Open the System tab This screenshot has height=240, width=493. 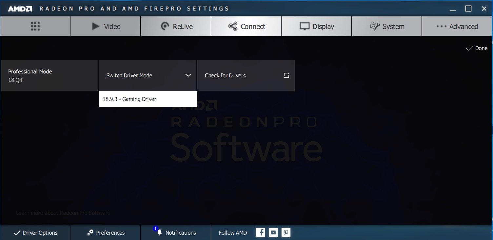(x=386, y=27)
